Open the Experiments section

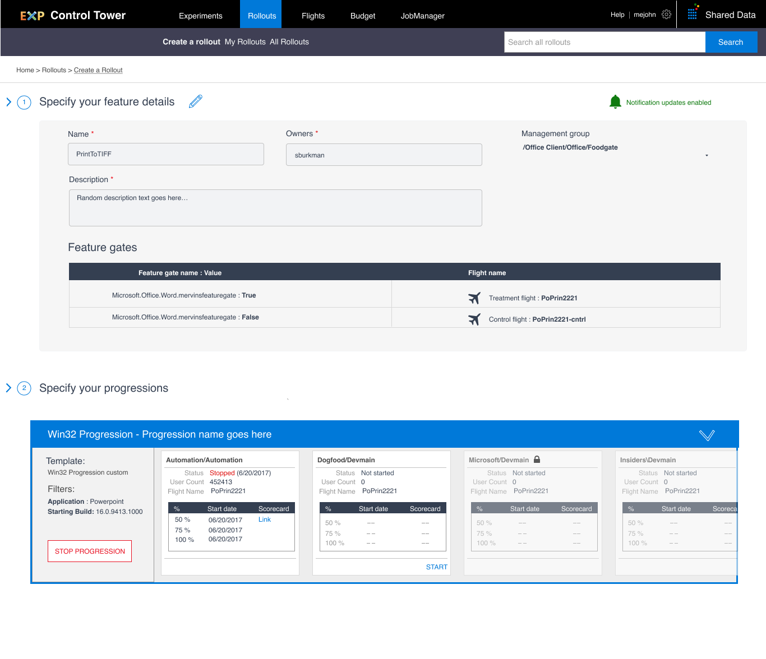pos(201,16)
